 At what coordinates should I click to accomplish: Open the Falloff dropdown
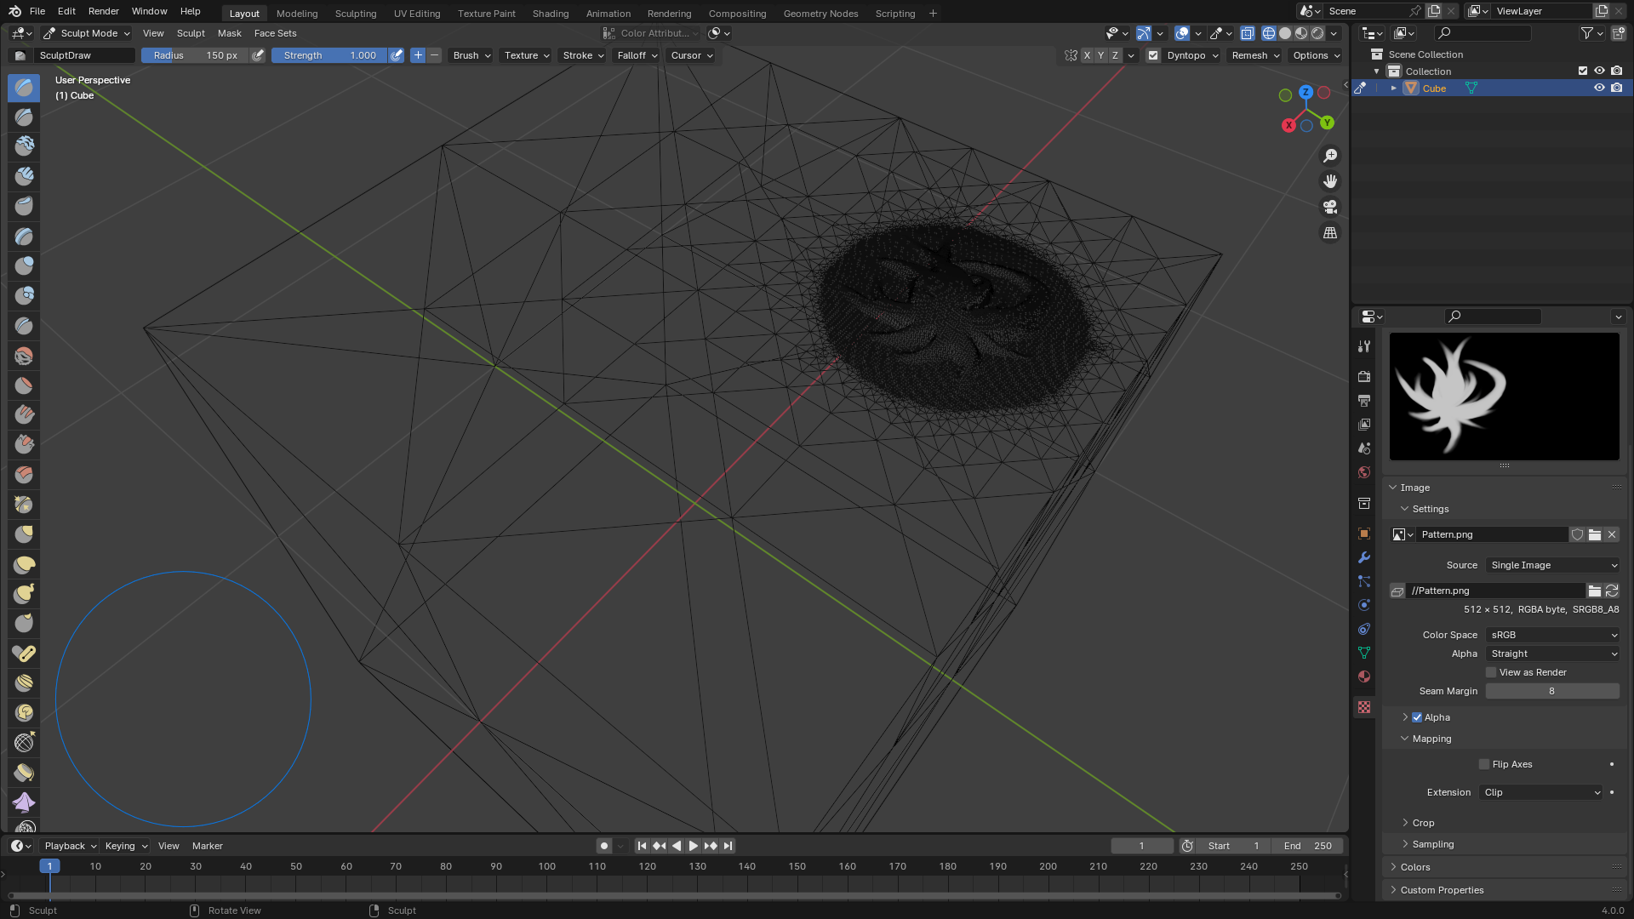pos(637,55)
